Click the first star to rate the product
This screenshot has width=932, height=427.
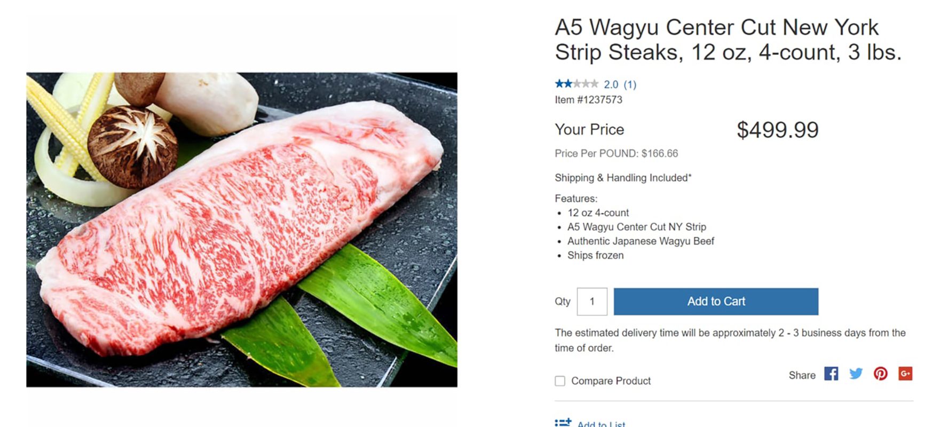[x=558, y=84]
